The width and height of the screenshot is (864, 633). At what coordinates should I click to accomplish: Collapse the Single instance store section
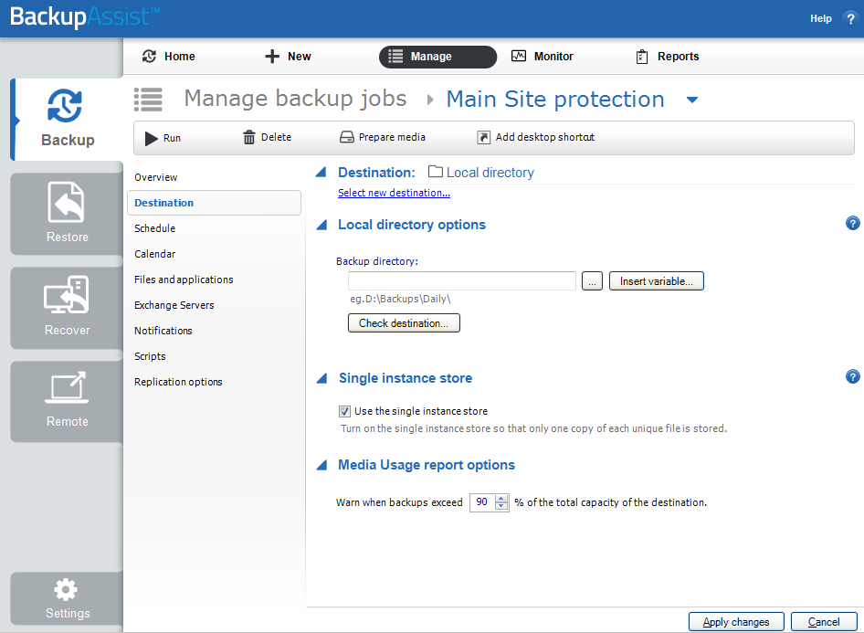[321, 378]
